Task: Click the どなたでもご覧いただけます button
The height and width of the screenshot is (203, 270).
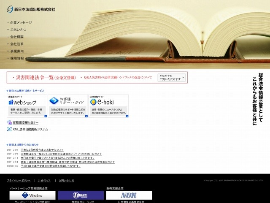Action: click(x=172, y=78)
